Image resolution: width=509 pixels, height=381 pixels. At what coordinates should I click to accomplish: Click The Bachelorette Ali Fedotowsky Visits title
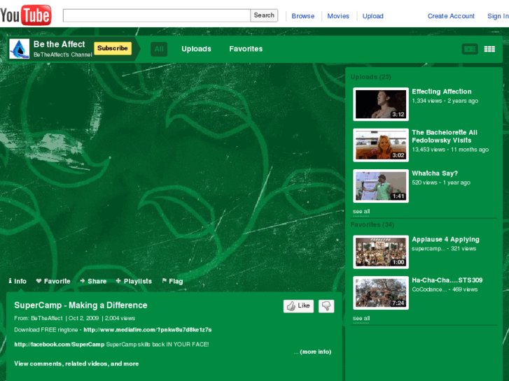pyautogui.click(x=445, y=136)
